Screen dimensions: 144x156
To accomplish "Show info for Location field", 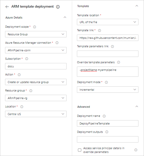I will (x=22, y=107).
